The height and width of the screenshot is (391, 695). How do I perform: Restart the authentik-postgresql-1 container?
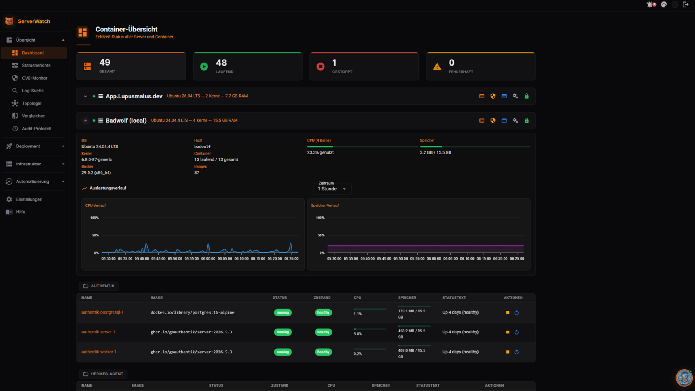click(x=517, y=312)
